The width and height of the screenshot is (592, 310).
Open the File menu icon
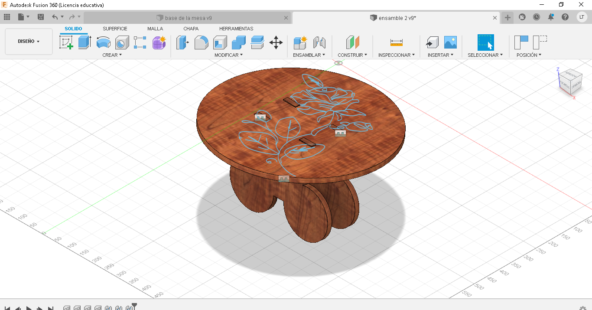tap(21, 17)
